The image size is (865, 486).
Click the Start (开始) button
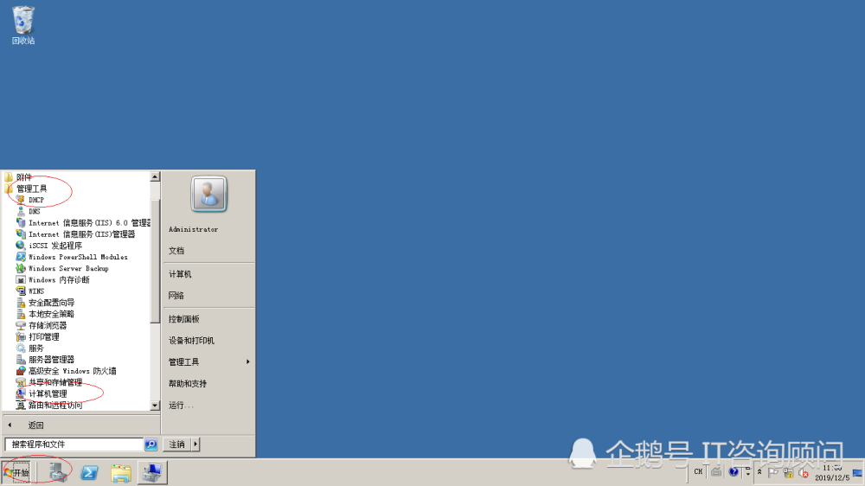16,472
